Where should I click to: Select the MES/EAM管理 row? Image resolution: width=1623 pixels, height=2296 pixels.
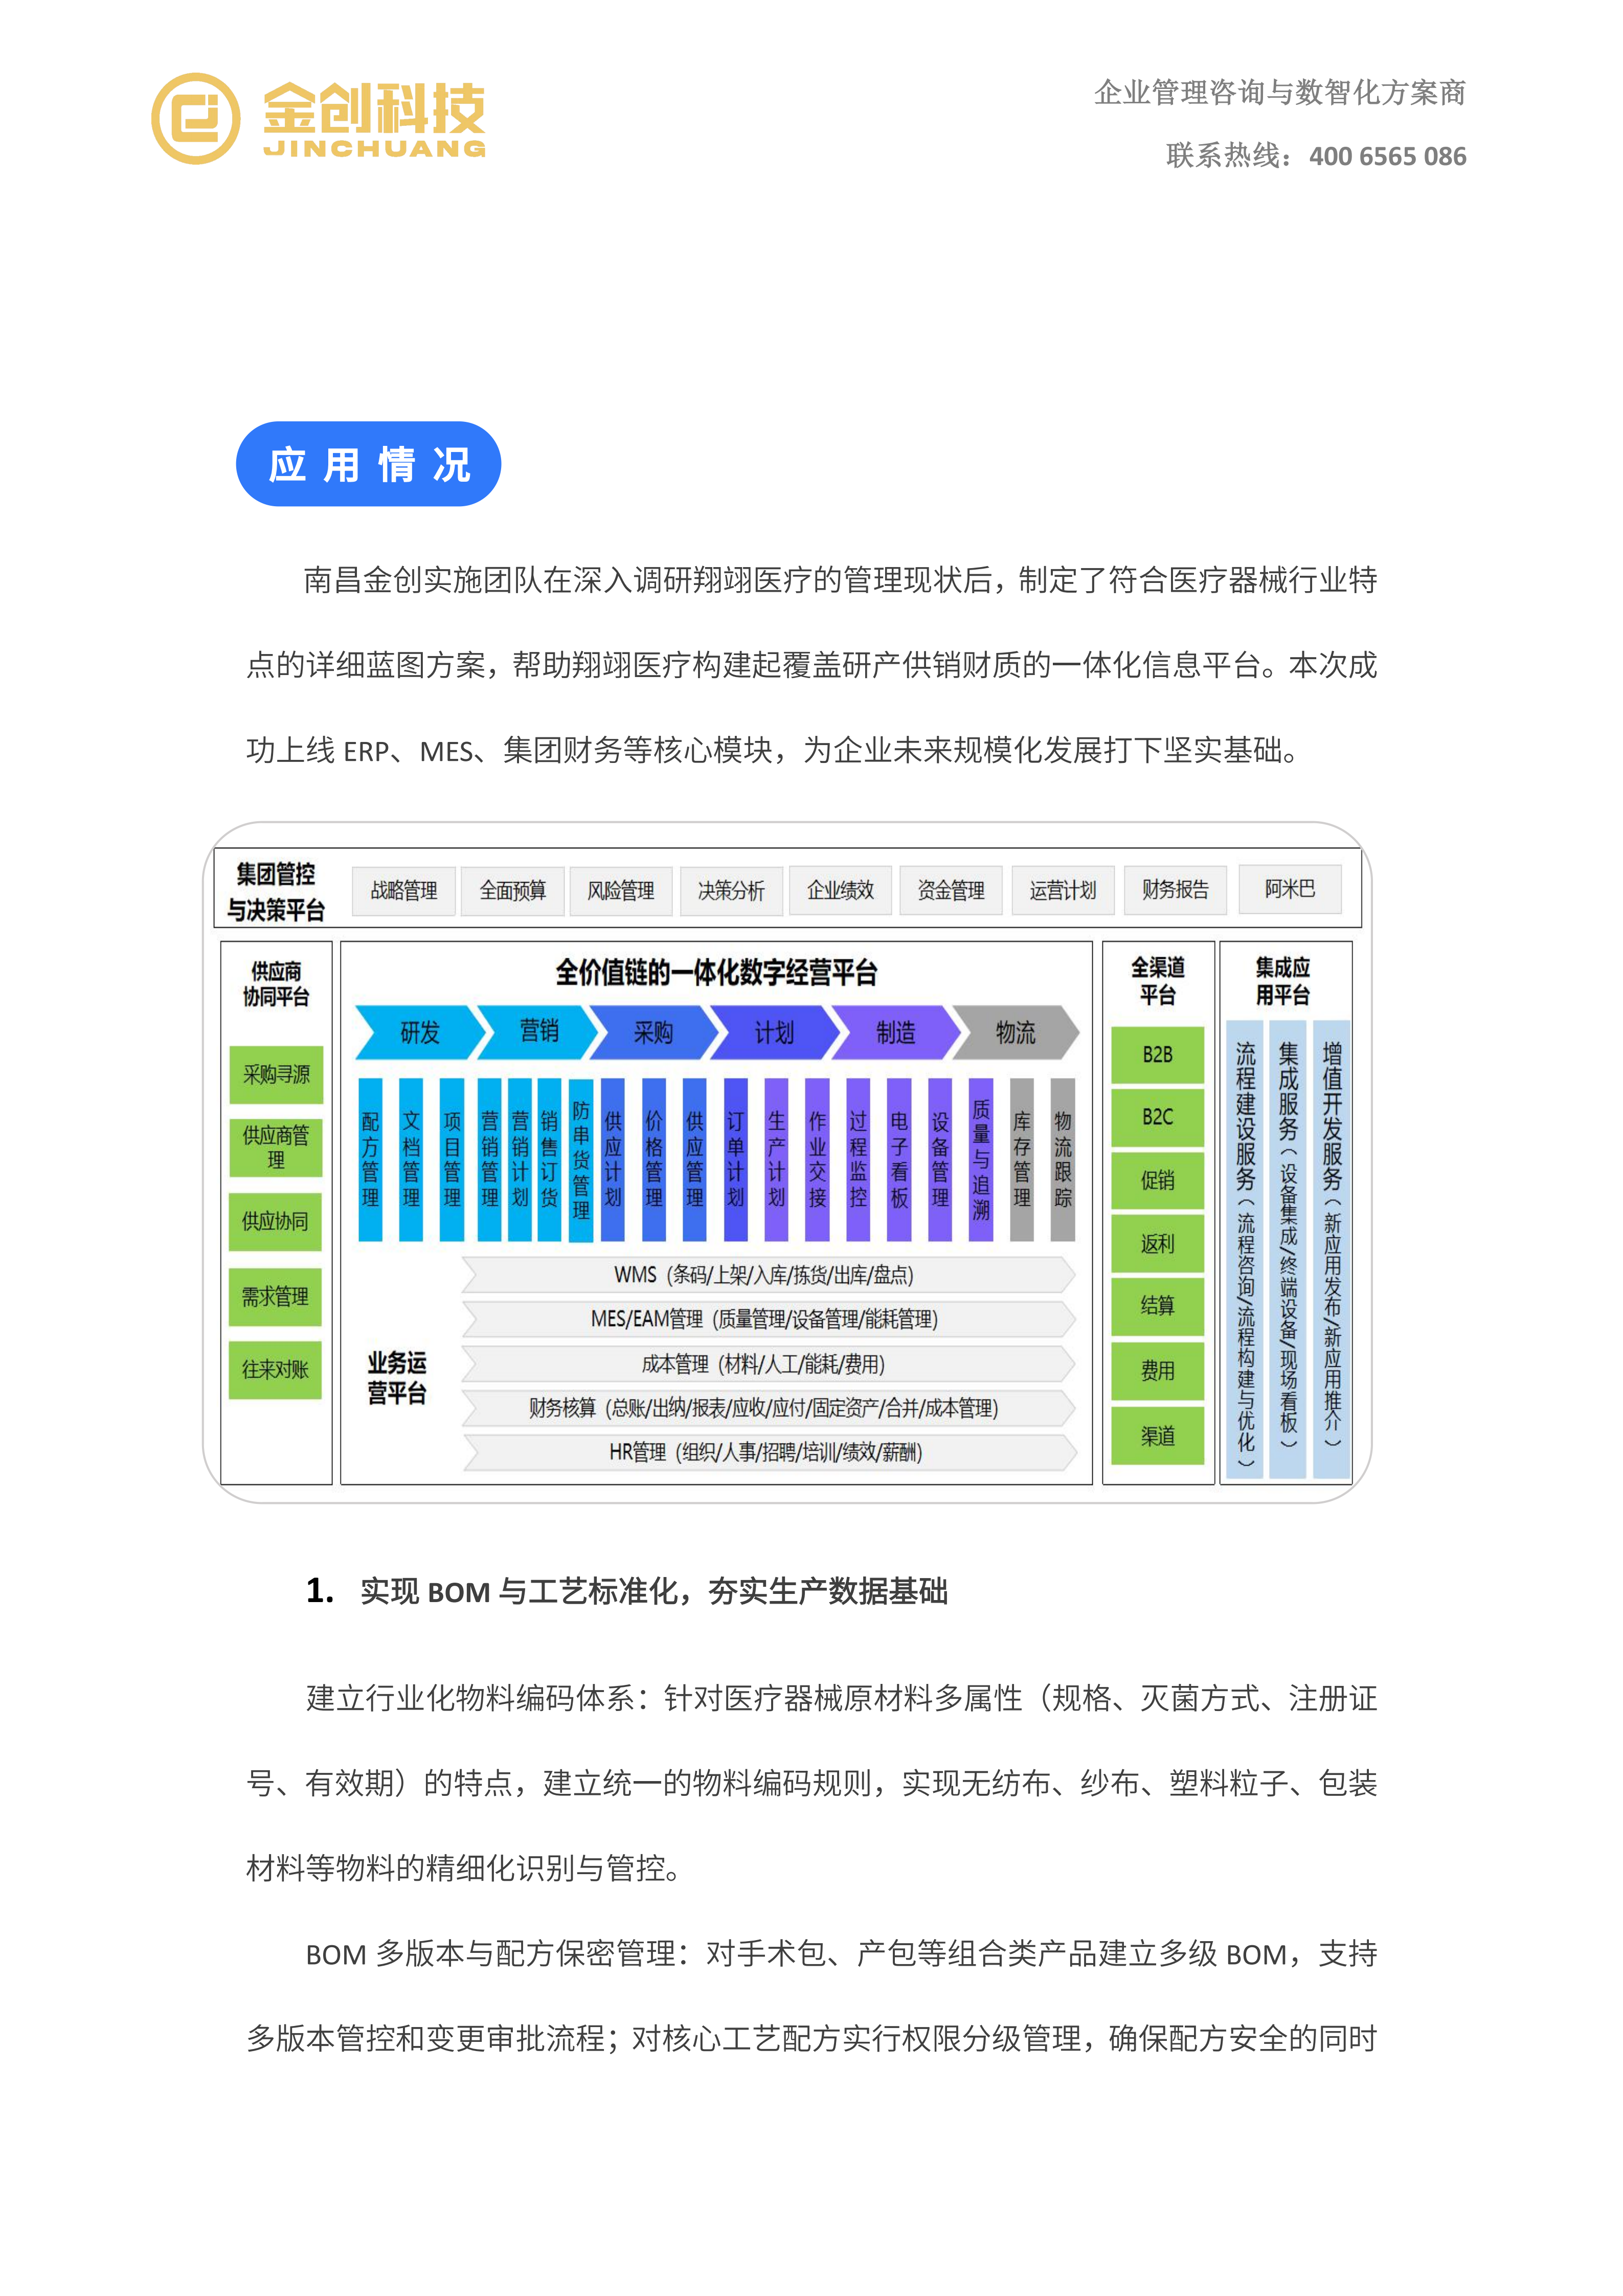tap(768, 1319)
